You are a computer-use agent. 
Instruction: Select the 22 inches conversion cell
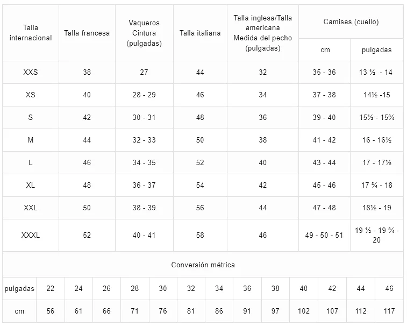(x=51, y=288)
